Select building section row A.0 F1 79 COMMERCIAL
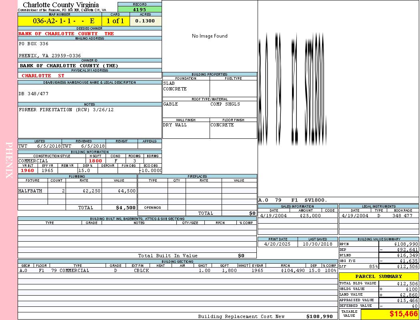Viewport: 420px width, 320px height. [x=178, y=270]
